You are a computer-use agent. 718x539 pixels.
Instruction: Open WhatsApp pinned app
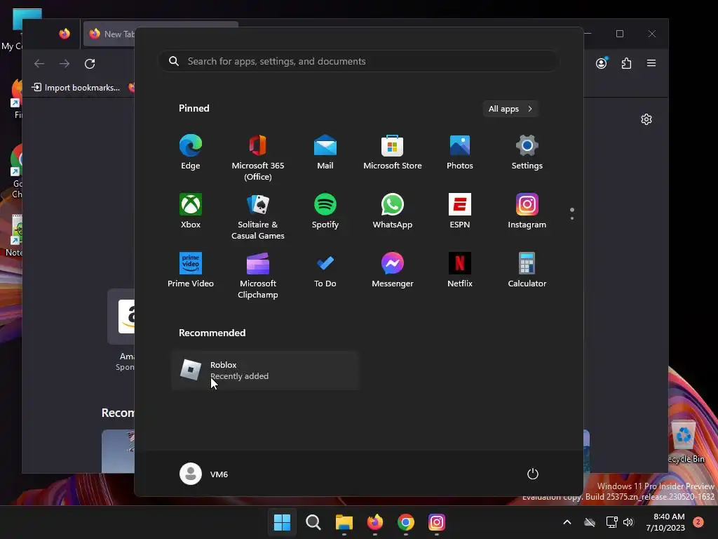(x=393, y=211)
